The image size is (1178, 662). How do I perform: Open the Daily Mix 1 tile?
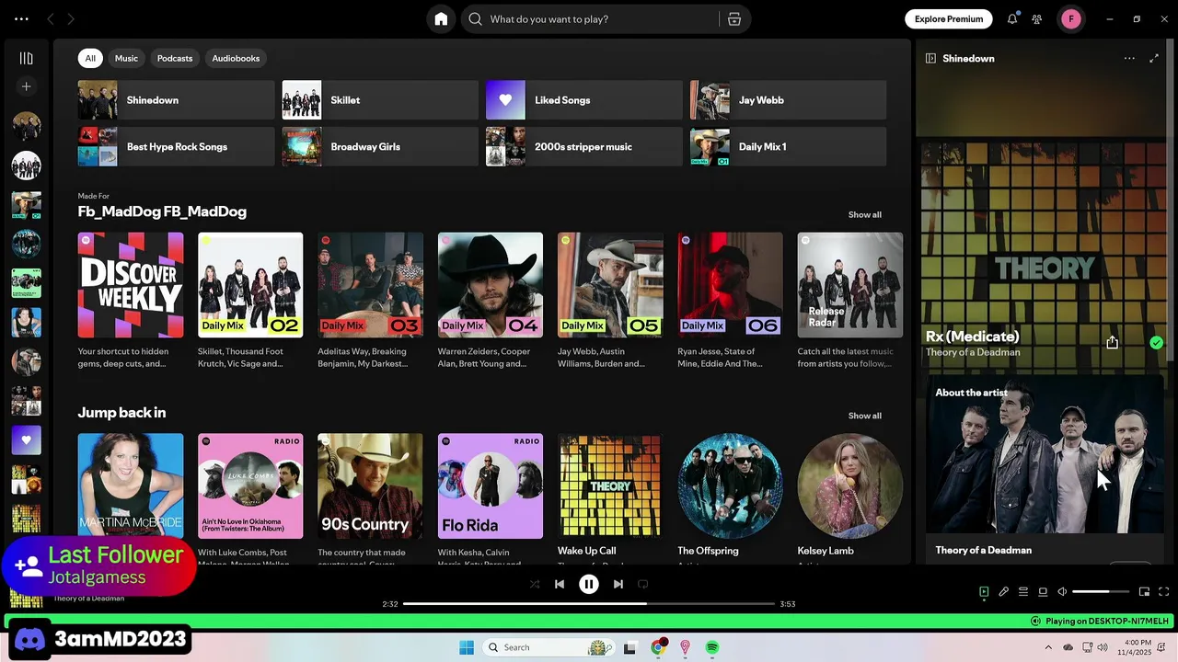(x=789, y=147)
